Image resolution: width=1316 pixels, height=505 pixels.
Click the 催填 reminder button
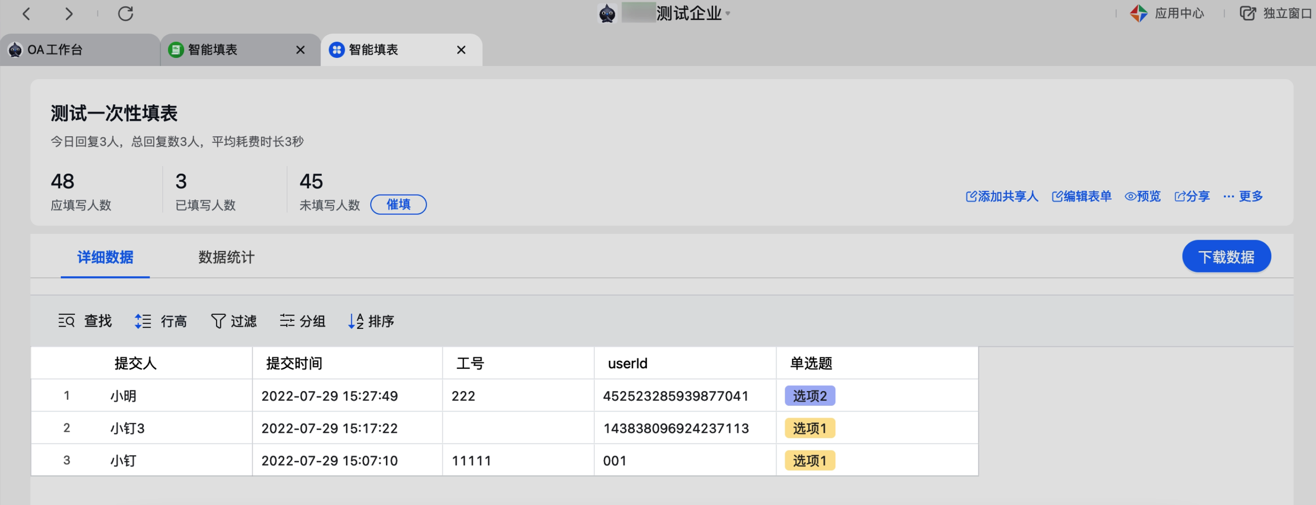pos(398,205)
